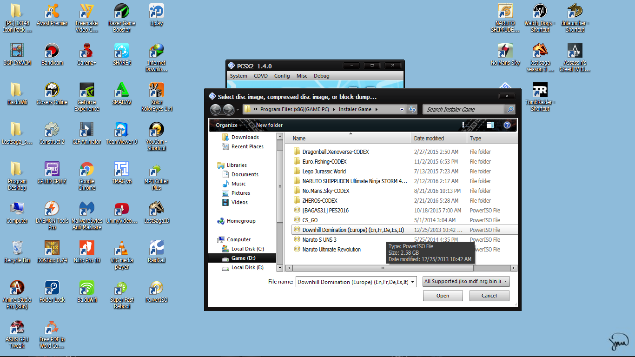Screen dimensions: 635x357
Task: Click the Search Instaler Game box
Action: click(x=463, y=109)
